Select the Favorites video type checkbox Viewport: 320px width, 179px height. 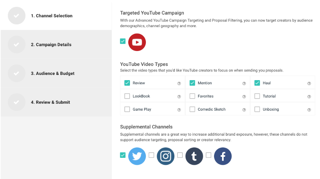pos(192,96)
